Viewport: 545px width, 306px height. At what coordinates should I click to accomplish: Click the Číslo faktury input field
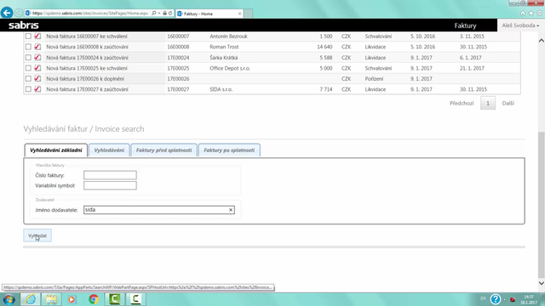click(110, 175)
